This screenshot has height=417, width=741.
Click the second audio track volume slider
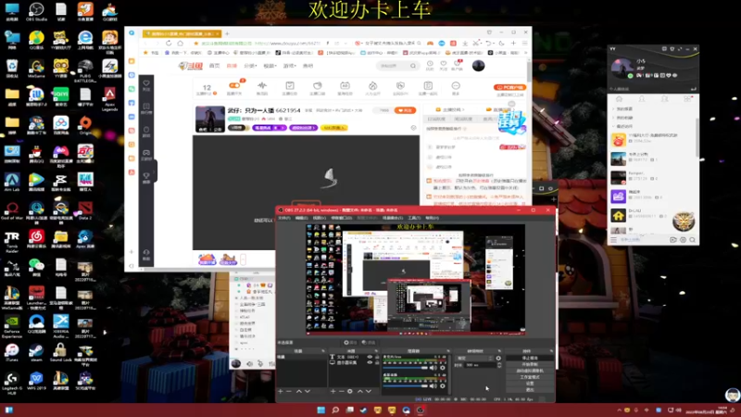(406, 385)
